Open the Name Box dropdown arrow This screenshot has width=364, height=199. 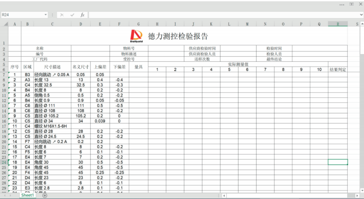click(x=46, y=14)
